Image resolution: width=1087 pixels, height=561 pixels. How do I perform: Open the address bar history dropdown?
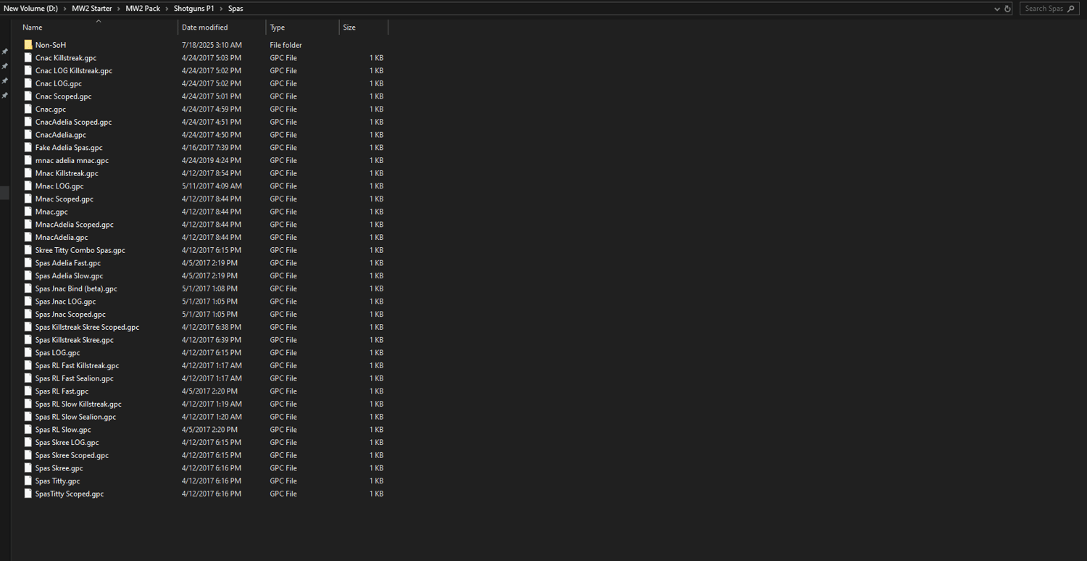point(997,9)
